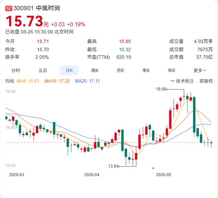The image size is (218, 198).
Task: Click the 最高 value 15.85
Action: [125, 41]
